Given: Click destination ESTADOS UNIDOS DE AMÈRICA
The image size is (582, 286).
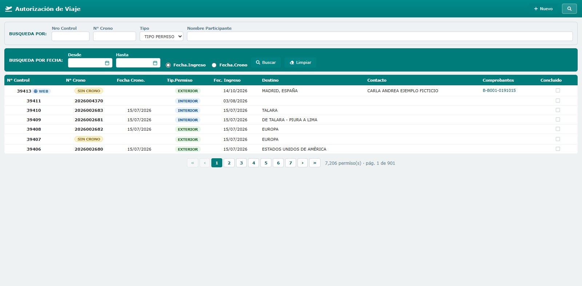Looking at the screenshot, I should pos(294,149).
